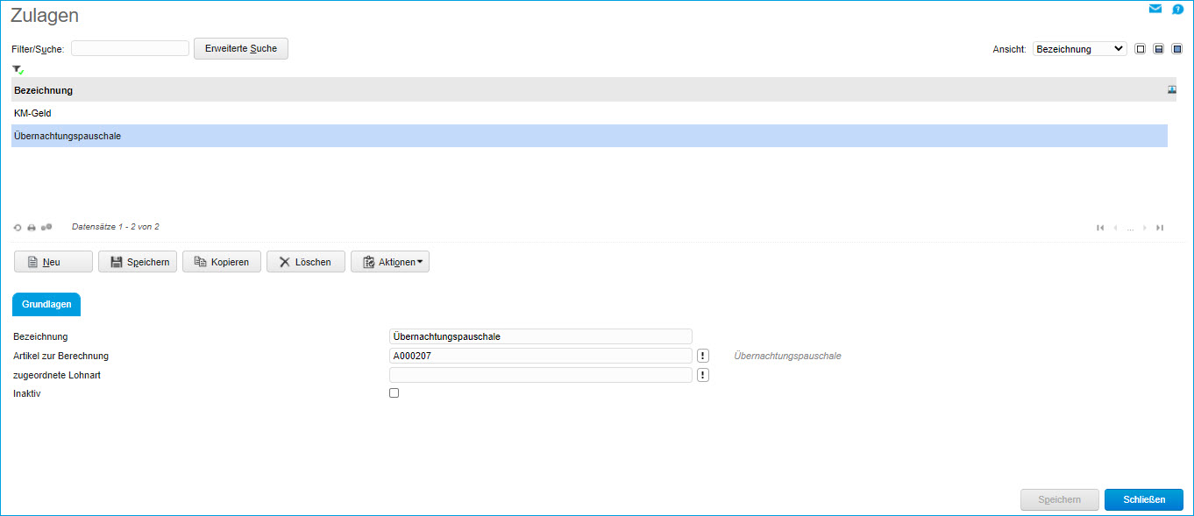The height and width of the screenshot is (516, 1194).
Task: Click the gray circles icon beside printer
Action: pyautogui.click(x=46, y=228)
